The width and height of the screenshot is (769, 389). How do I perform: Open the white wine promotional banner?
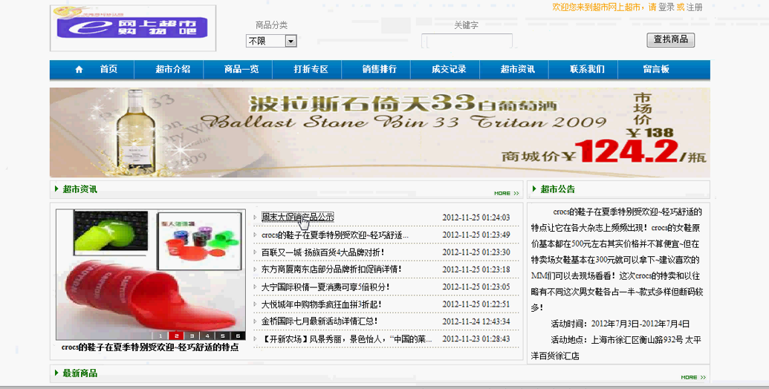tap(380, 132)
